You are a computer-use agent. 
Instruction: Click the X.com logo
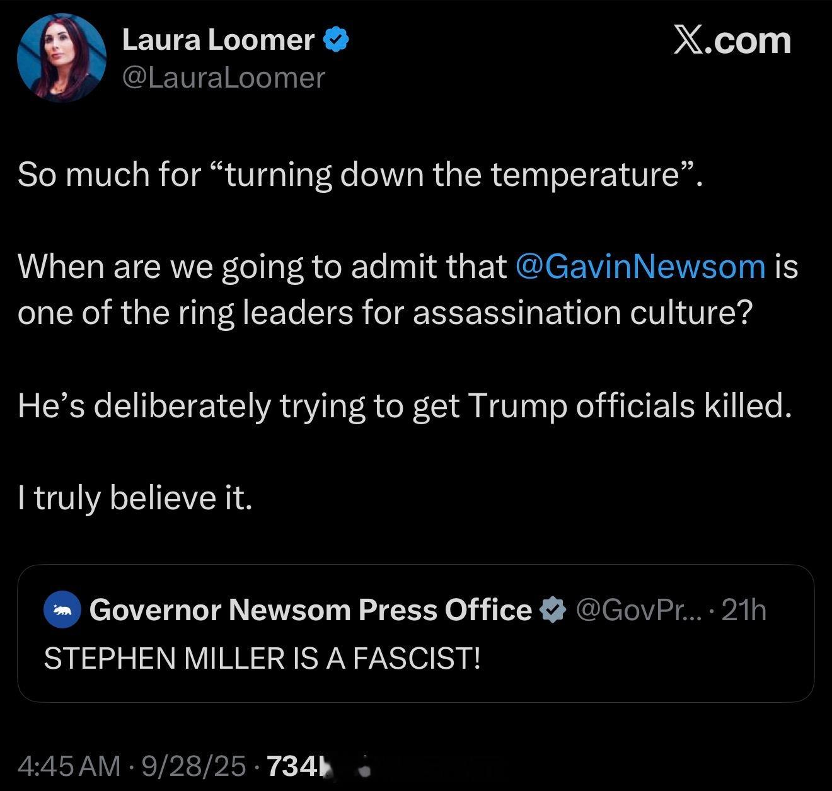(x=732, y=40)
